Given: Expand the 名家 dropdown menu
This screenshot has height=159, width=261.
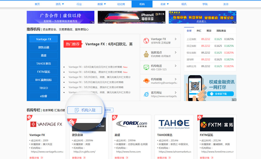Looking at the screenshot, I should [168, 4].
